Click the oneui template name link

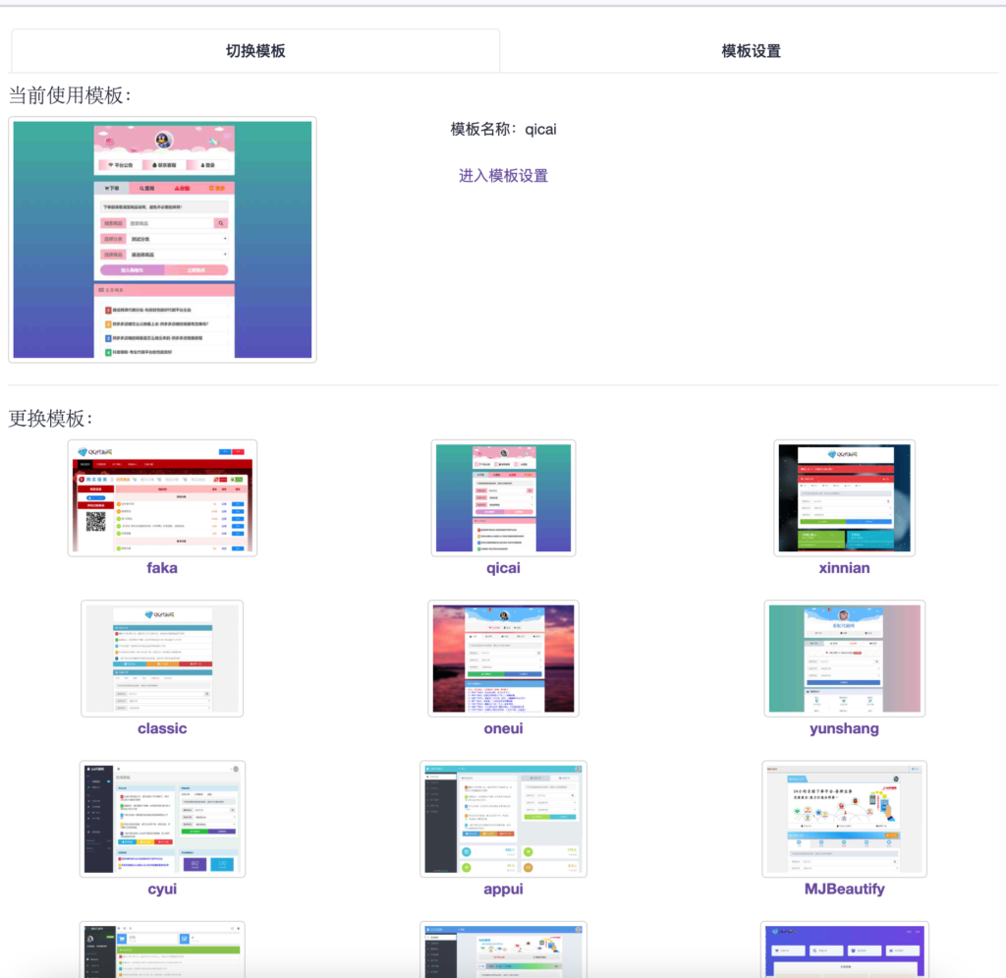pyautogui.click(x=504, y=728)
